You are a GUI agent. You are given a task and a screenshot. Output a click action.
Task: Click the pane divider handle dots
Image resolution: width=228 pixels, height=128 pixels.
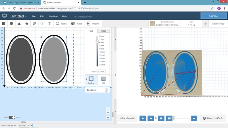115,75
